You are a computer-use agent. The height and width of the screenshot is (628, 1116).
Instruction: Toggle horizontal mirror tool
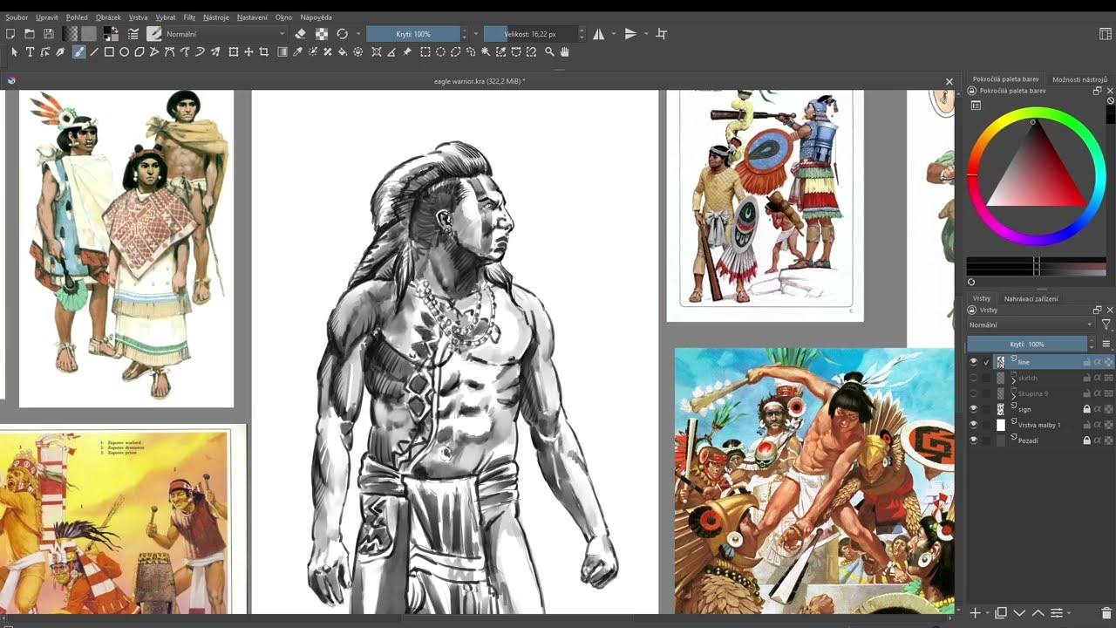tap(599, 34)
